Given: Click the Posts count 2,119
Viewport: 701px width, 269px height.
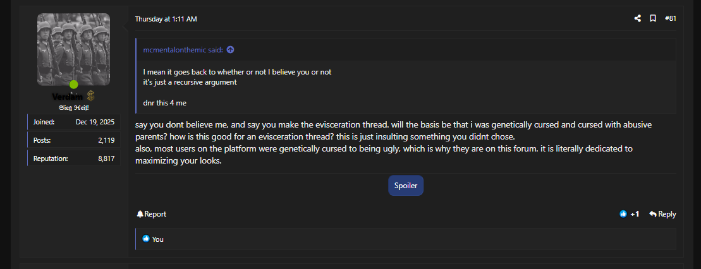Looking at the screenshot, I should pos(106,140).
